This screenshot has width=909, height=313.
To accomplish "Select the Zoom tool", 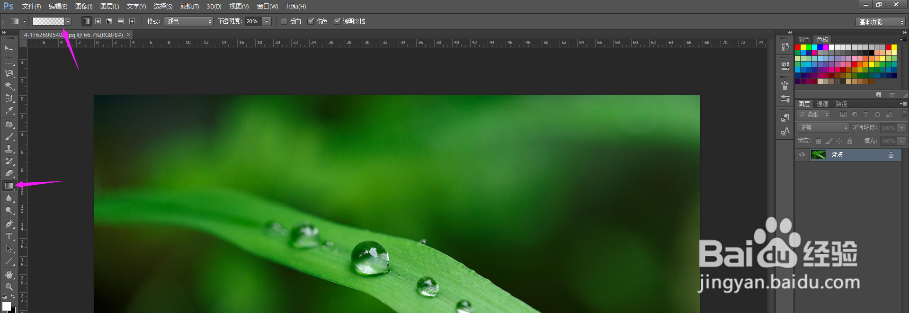I will pos(9,287).
